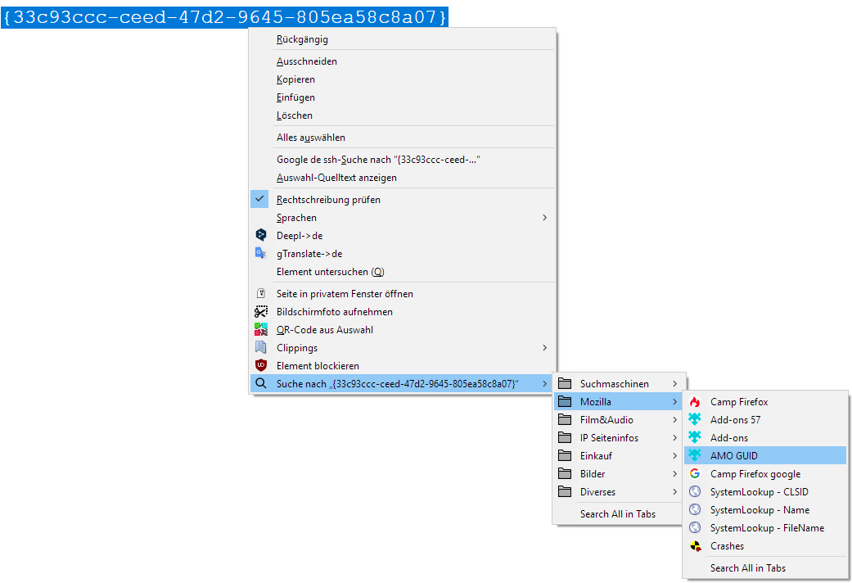Select Ausschneiden in the context menu

click(403, 61)
